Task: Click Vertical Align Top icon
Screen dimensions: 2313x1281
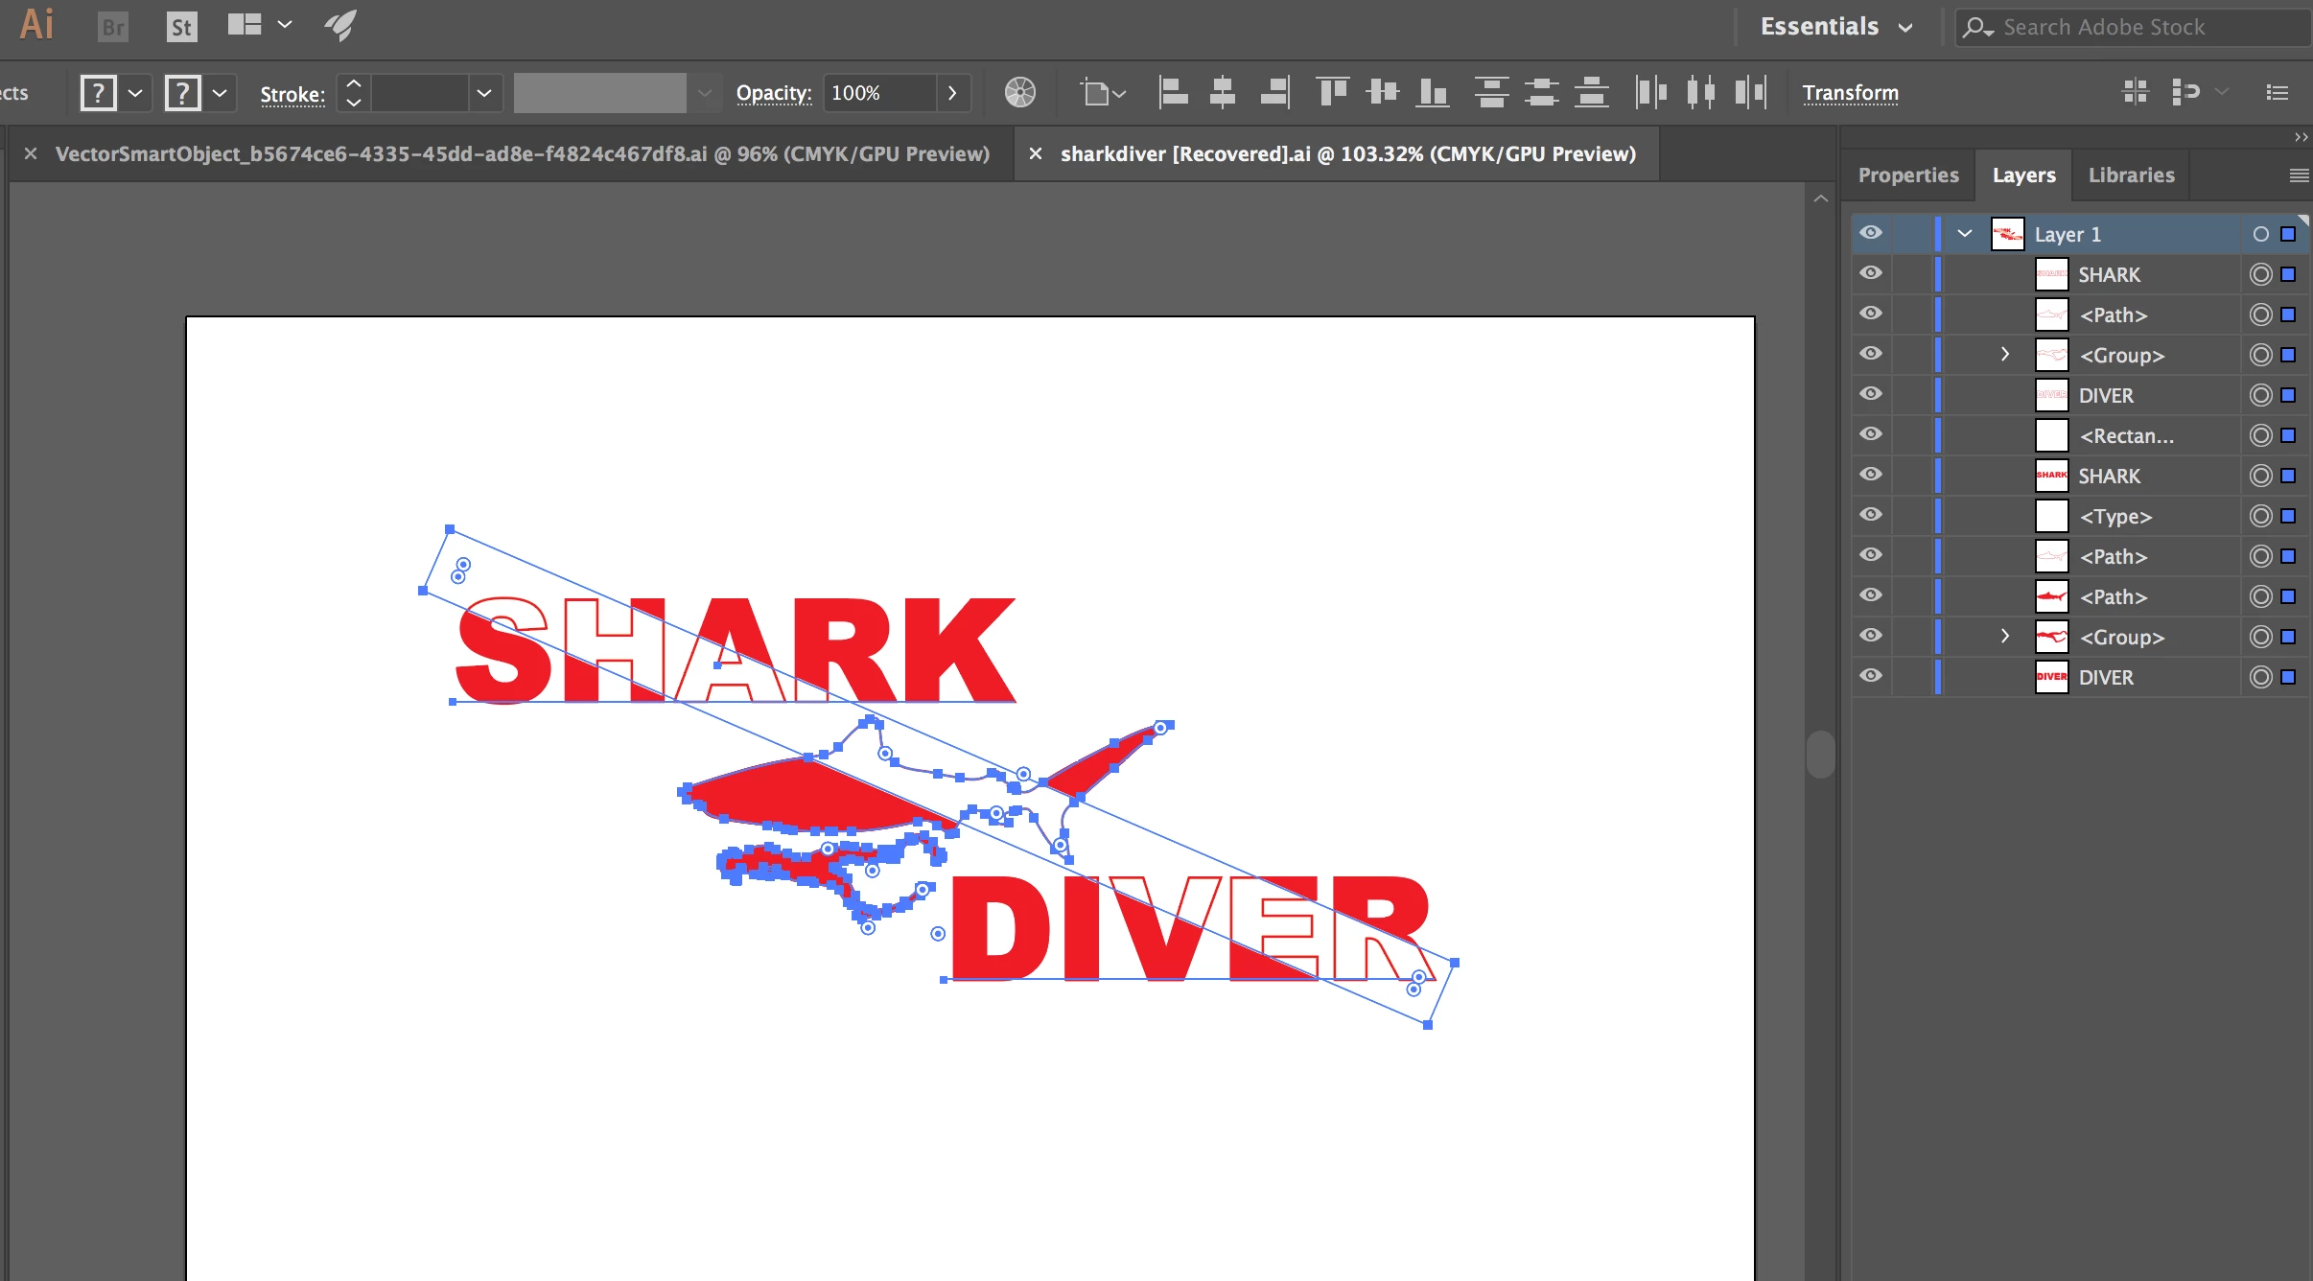Action: click(x=1332, y=93)
